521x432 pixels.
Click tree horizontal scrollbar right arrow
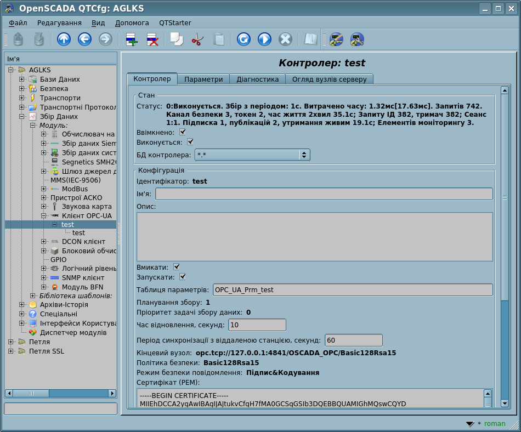click(112, 393)
